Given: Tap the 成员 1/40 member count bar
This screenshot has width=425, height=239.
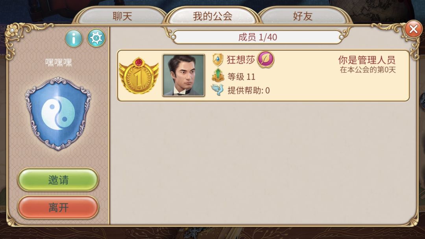Looking at the screenshot, I should point(257,37).
